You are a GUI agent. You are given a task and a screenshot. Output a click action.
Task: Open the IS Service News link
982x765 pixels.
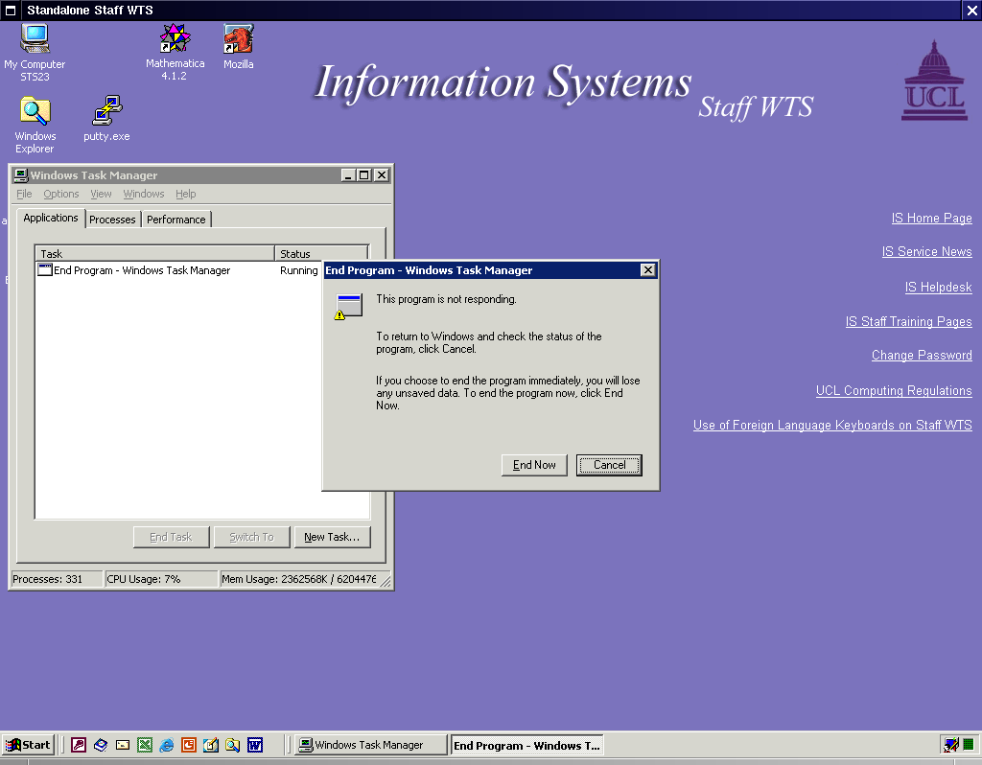pyautogui.click(x=927, y=252)
